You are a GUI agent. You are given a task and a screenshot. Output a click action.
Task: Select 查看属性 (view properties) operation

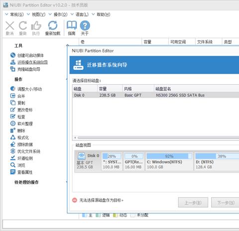25,172
